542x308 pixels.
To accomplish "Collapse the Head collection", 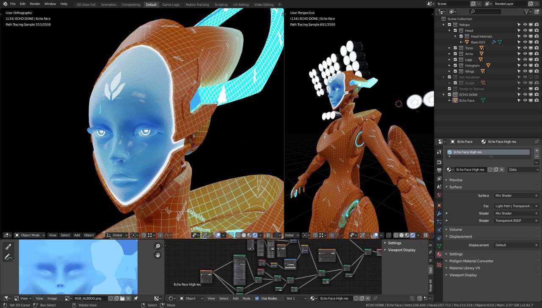I will (x=450, y=30).
